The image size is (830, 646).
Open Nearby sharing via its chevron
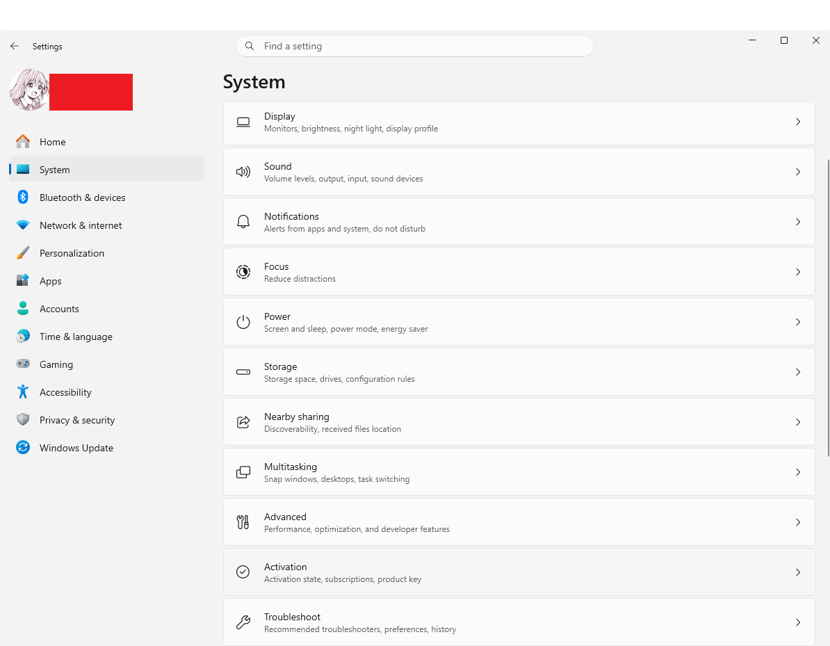coord(798,422)
